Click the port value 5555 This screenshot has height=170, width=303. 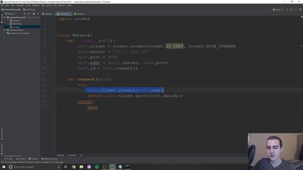(113, 57)
